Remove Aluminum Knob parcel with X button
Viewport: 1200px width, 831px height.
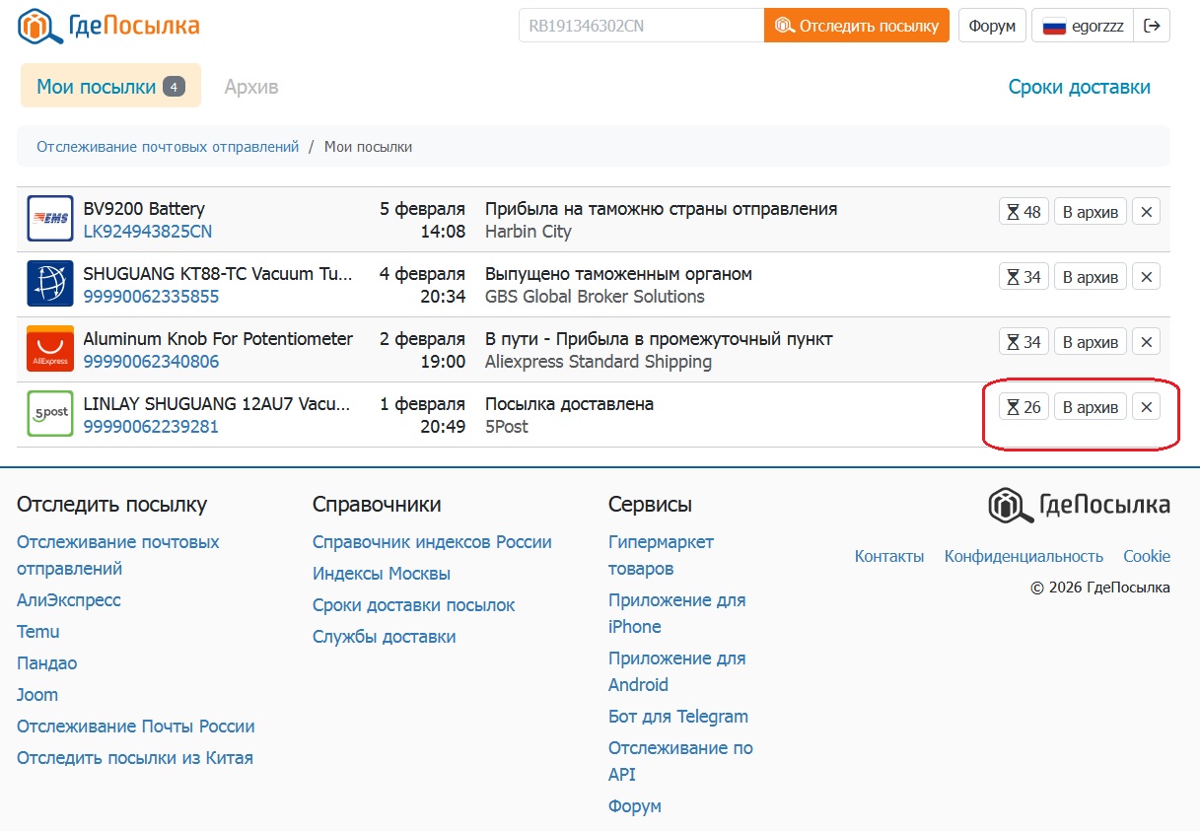(1146, 342)
